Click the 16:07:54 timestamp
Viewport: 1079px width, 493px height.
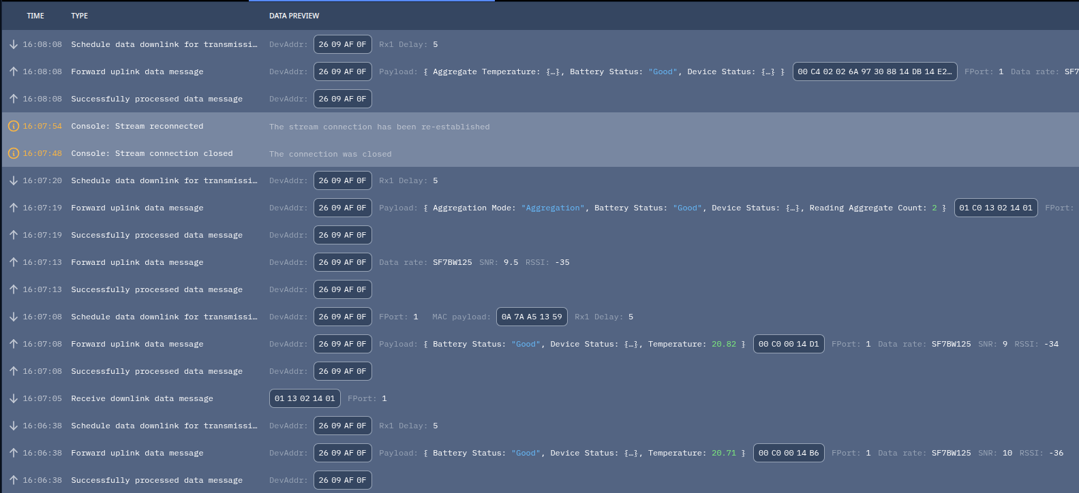[42, 126]
